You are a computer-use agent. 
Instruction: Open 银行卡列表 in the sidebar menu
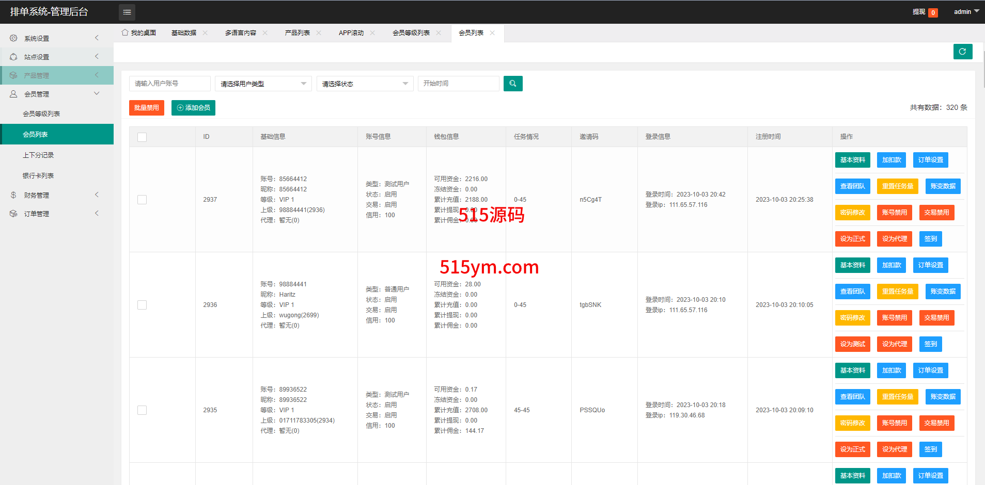(x=38, y=176)
